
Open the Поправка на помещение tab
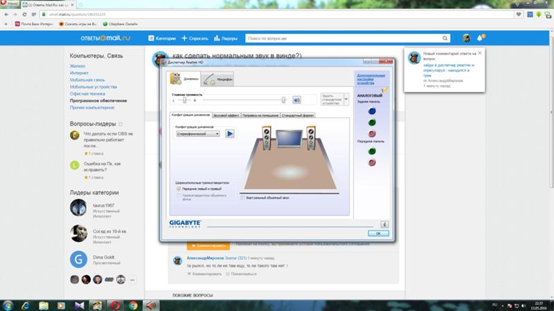[260, 115]
